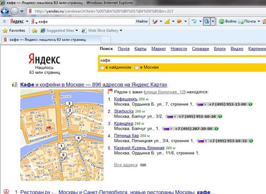The width and height of the screenshot is (266, 194).
Task: Tick the в найденном checkbox
Action: (x=102, y=68)
